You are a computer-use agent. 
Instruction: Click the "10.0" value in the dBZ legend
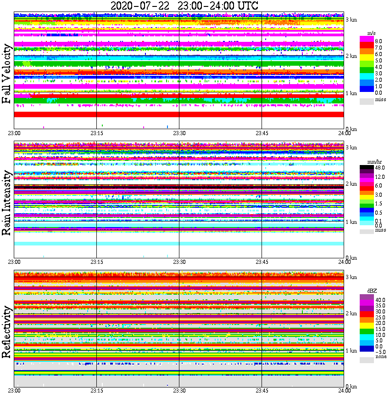(x=380, y=335)
